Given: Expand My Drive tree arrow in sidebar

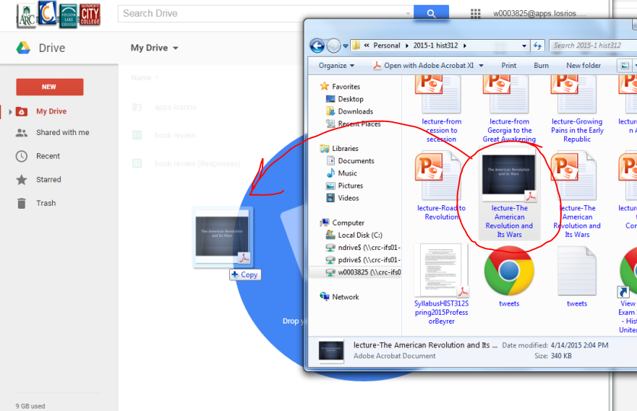Looking at the screenshot, I should point(10,111).
